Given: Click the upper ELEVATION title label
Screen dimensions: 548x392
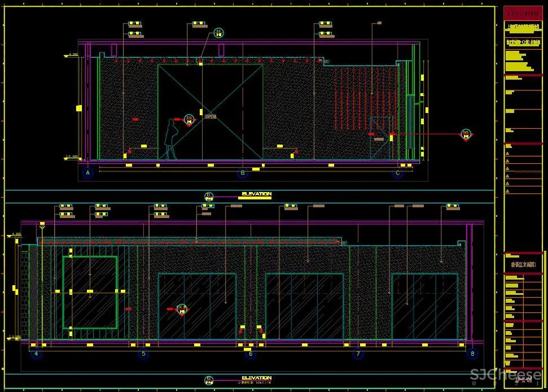Looking at the screenshot, I should 256,194.
